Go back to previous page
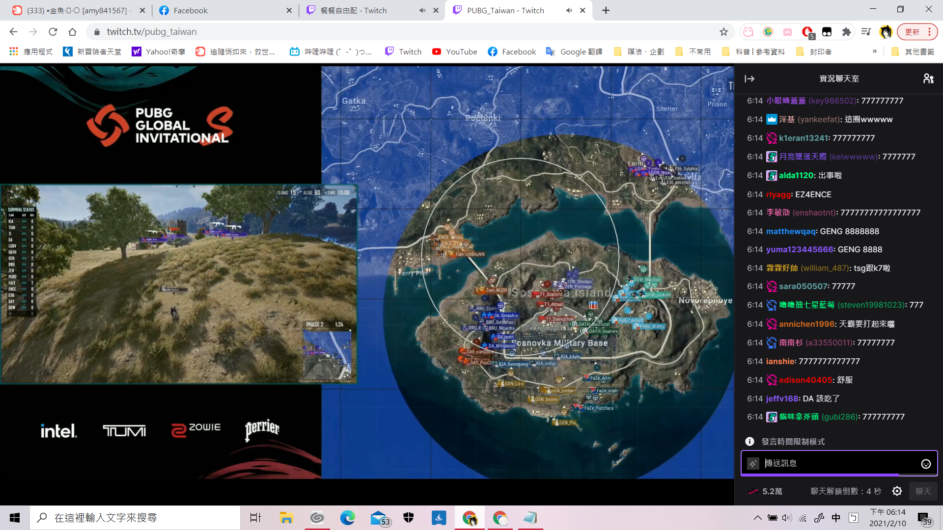 point(13,32)
